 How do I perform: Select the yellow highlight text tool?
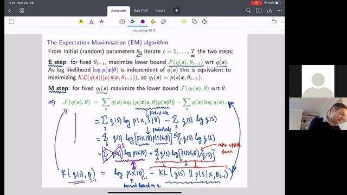coord(81,22)
